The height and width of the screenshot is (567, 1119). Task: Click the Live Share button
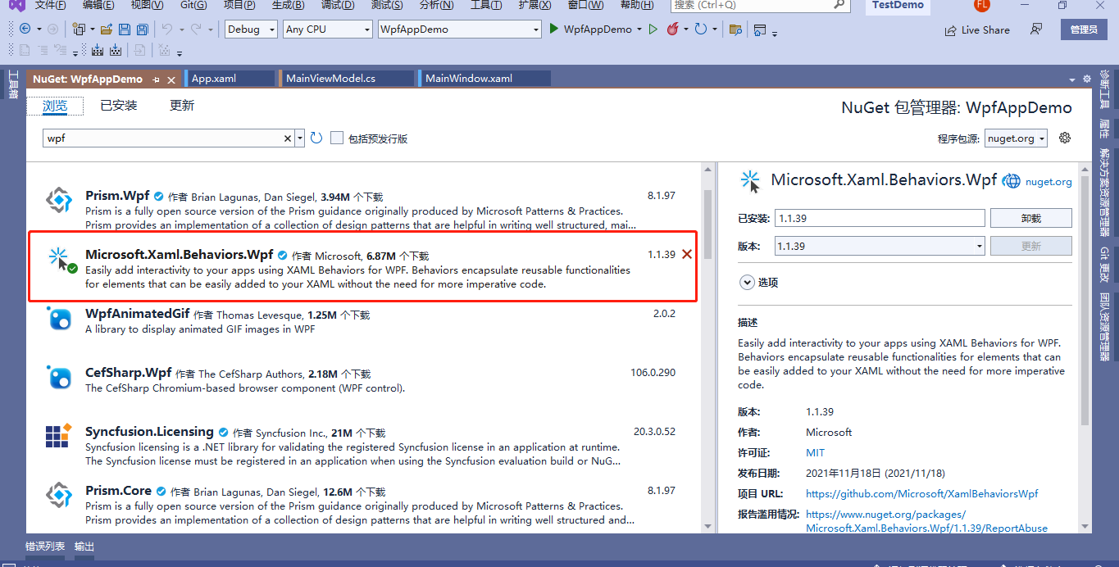[977, 29]
